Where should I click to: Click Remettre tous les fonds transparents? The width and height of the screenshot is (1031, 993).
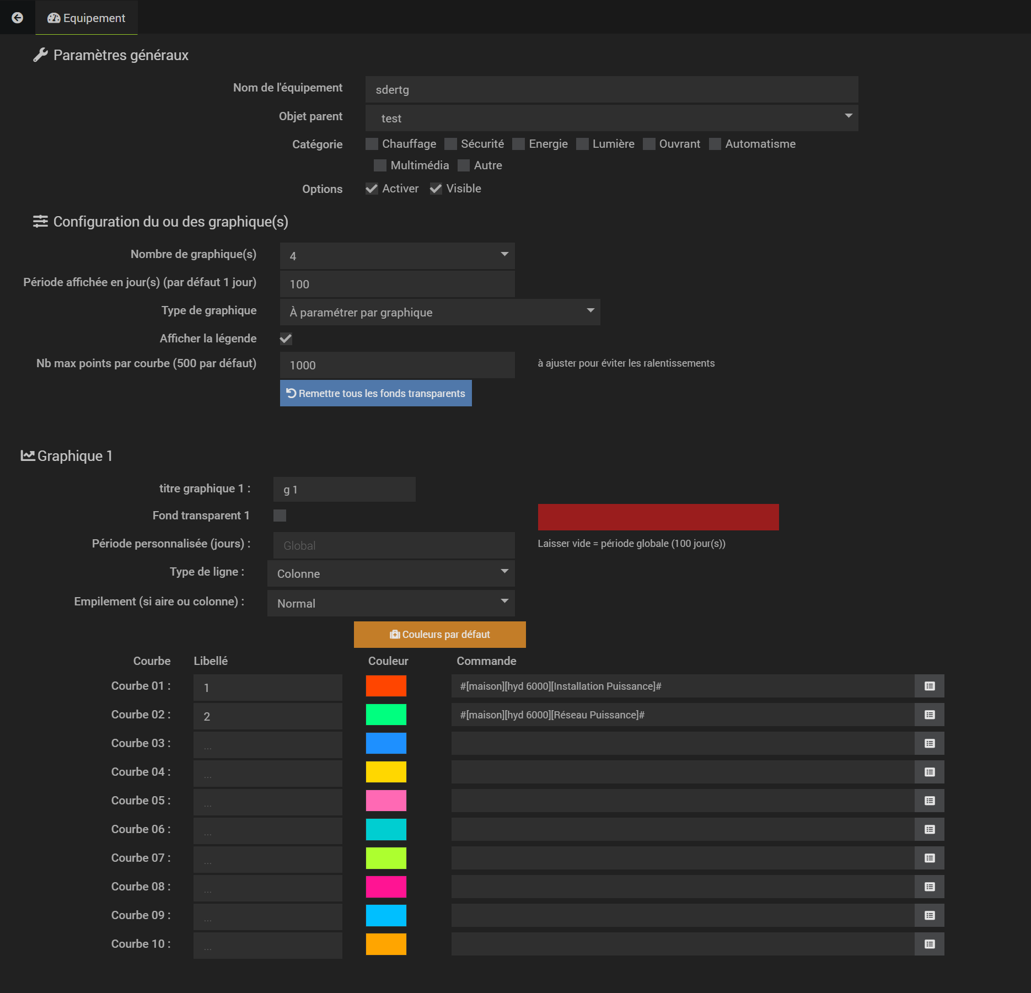[x=376, y=393]
